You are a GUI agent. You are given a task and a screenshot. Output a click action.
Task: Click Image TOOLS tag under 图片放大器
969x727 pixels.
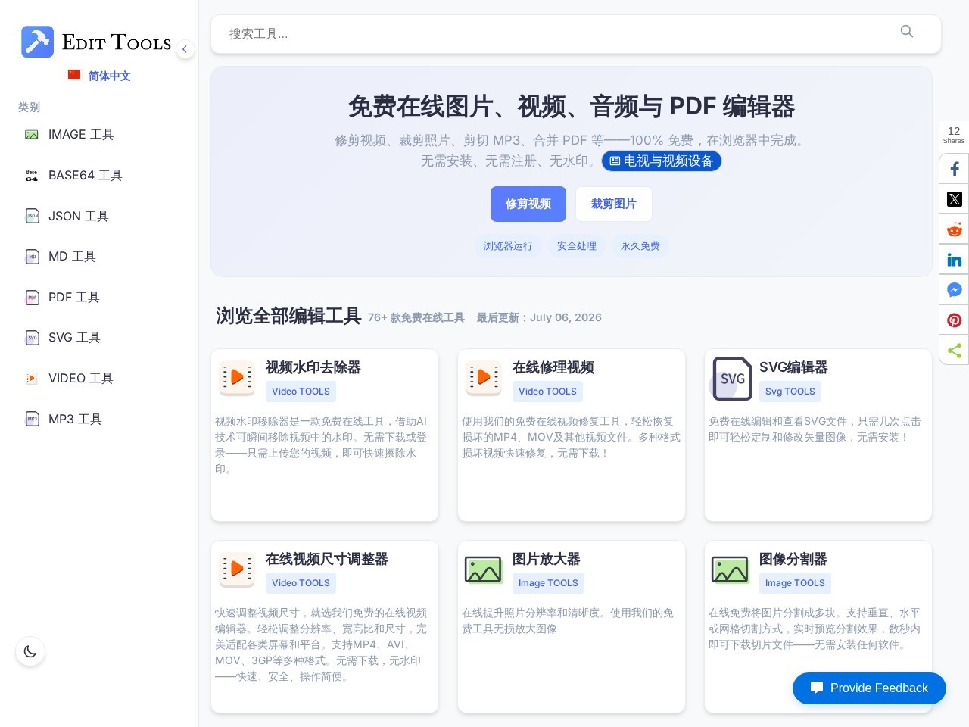tap(548, 583)
